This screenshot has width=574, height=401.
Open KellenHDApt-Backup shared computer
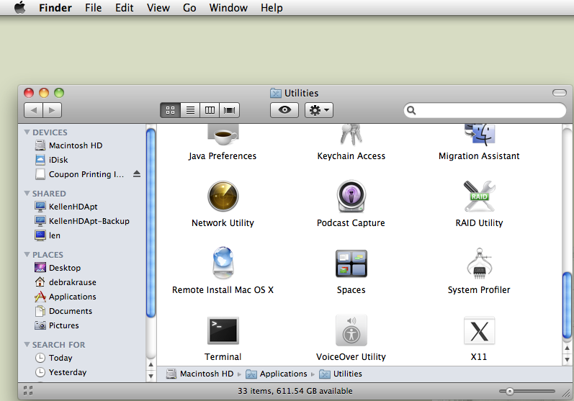tap(82, 221)
